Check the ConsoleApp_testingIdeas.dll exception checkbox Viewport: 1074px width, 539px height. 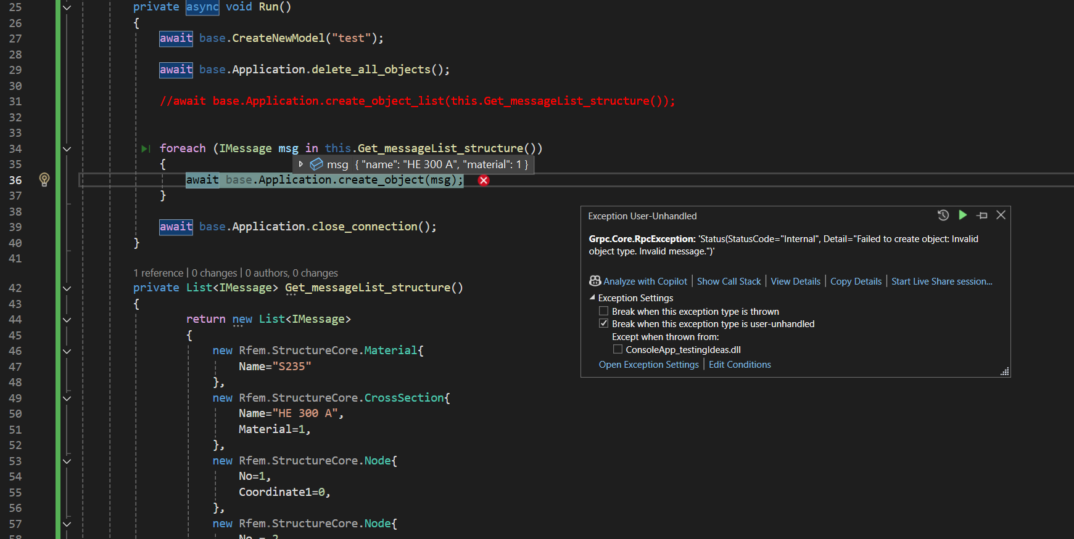pyautogui.click(x=618, y=349)
